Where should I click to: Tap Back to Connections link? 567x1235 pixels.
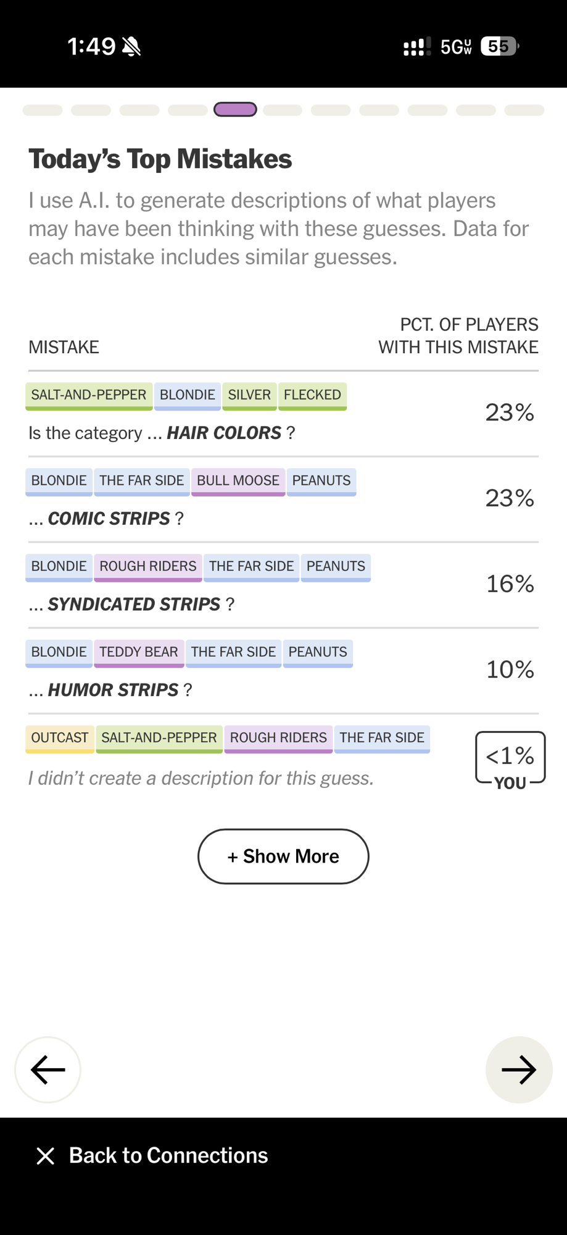point(168,1155)
